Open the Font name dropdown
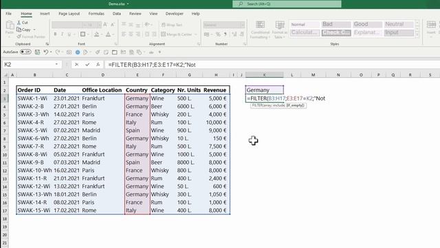440x248 pixels. pos(85,25)
